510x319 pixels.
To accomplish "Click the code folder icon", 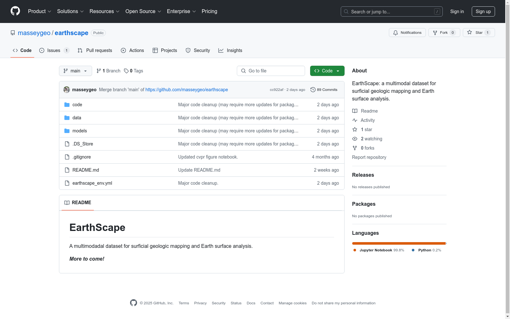I will [67, 105].
